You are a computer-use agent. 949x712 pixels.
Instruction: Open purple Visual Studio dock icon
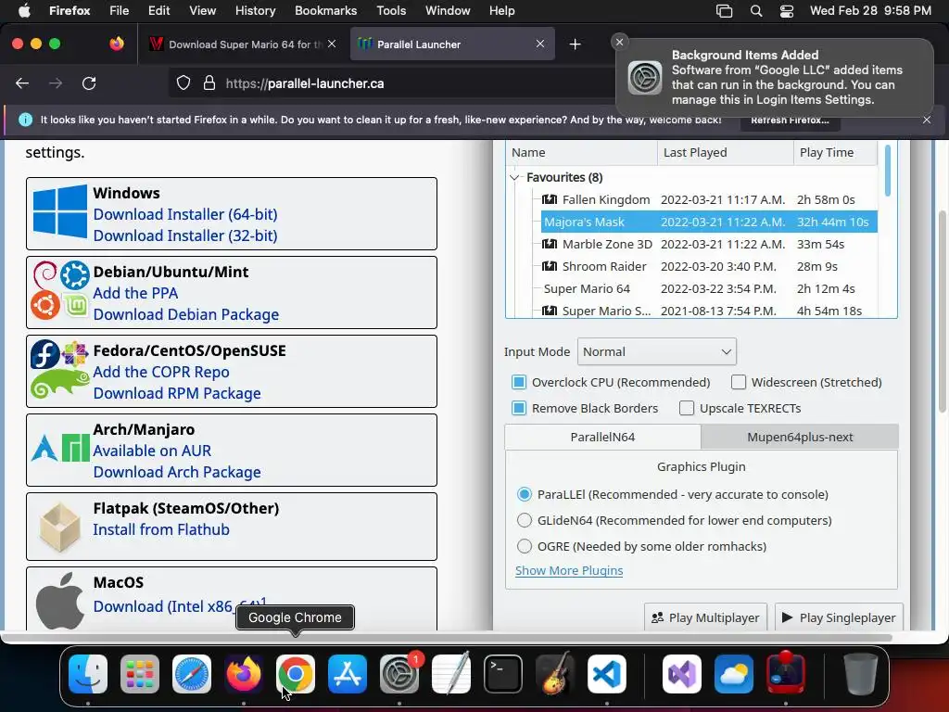pyautogui.click(x=682, y=673)
